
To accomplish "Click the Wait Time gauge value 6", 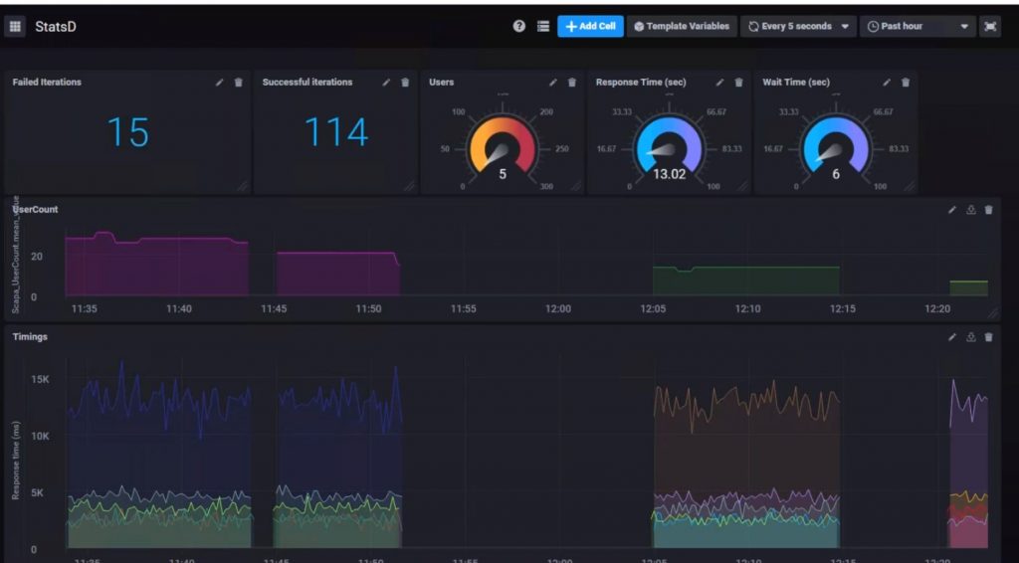I will (836, 174).
